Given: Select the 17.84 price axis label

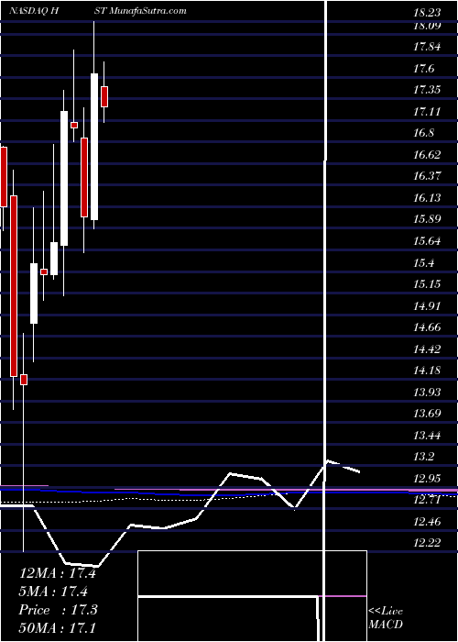Looking at the screenshot, I should pos(427,47).
